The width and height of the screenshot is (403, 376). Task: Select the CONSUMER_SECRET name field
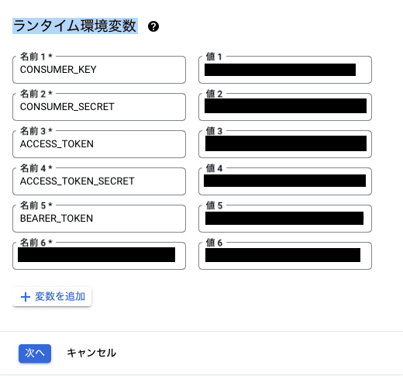pyautogui.click(x=99, y=107)
